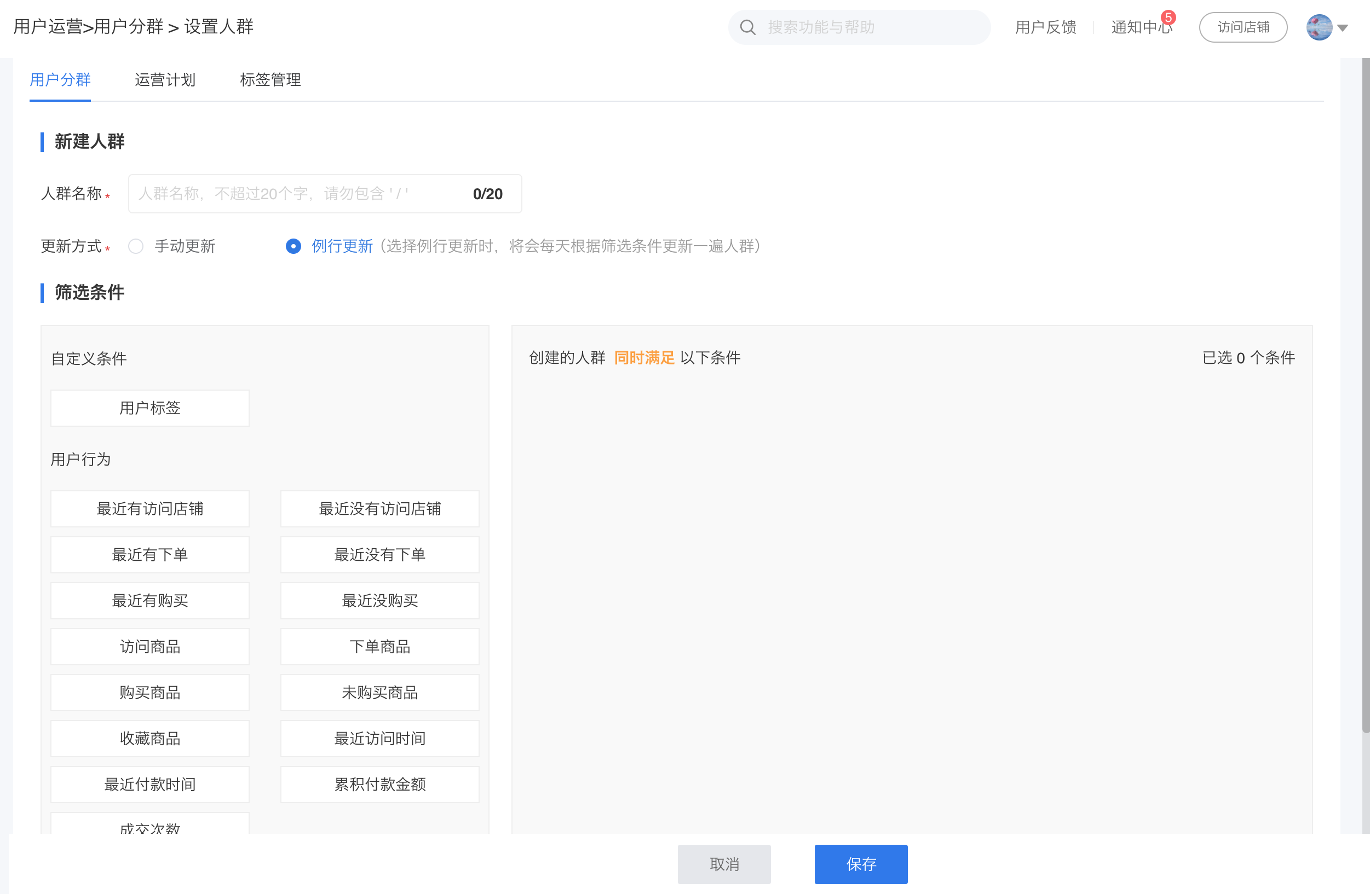The image size is (1370, 894).
Task: Open the 标签管理 tab
Action: pyautogui.click(x=270, y=79)
